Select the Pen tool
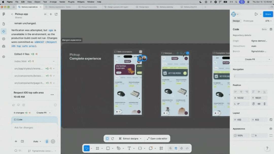Image resolution: width=274 pixels, height=154 pixels. 119,148
